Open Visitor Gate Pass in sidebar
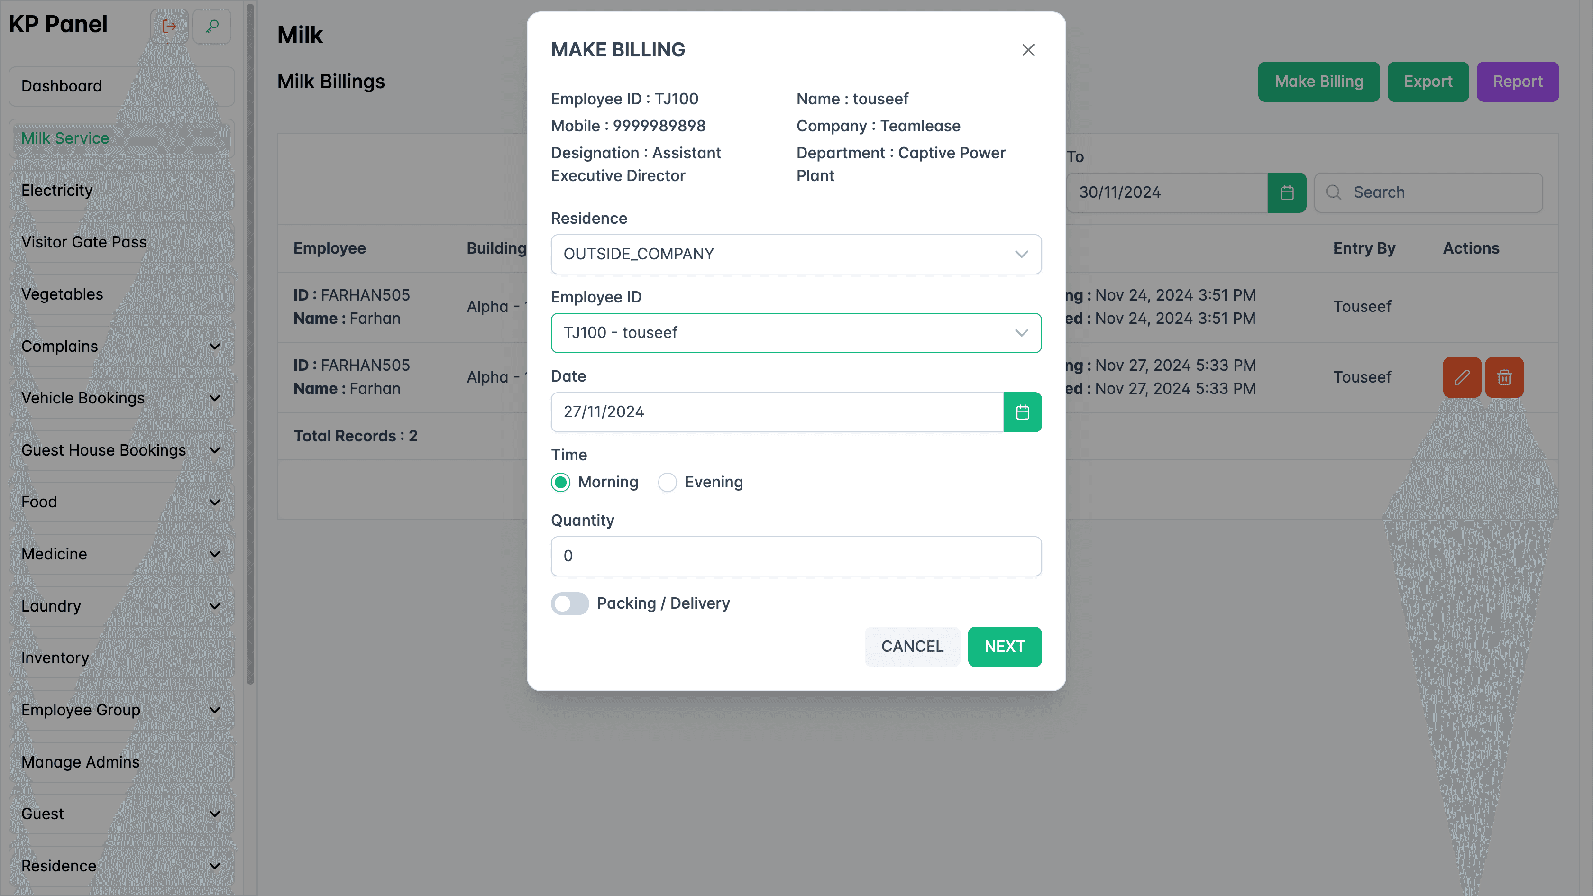Image resolution: width=1593 pixels, height=896 pixels. click(122, 242)
